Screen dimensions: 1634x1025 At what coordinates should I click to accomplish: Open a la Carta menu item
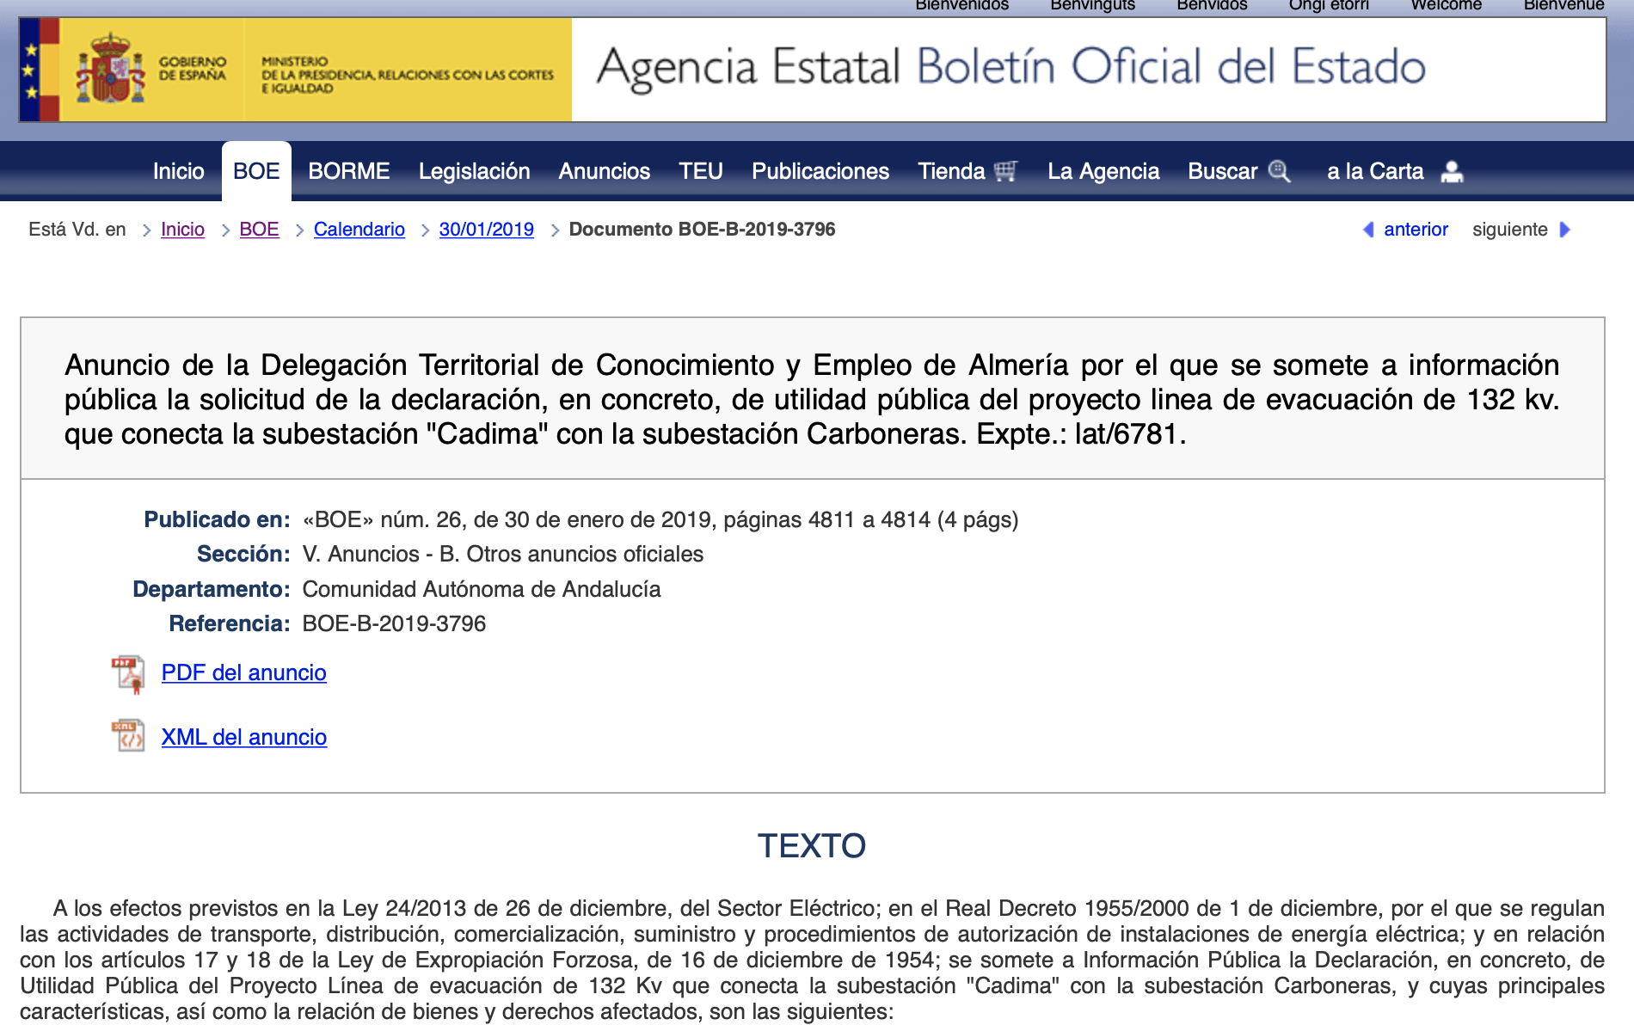tap(1376, 171)
